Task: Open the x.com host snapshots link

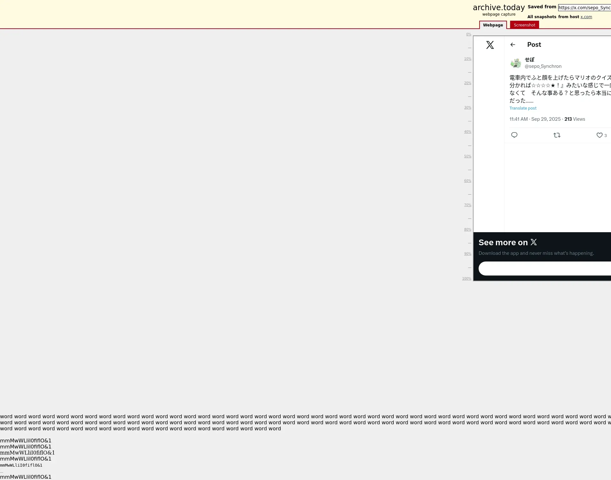Action: (586, 17)
